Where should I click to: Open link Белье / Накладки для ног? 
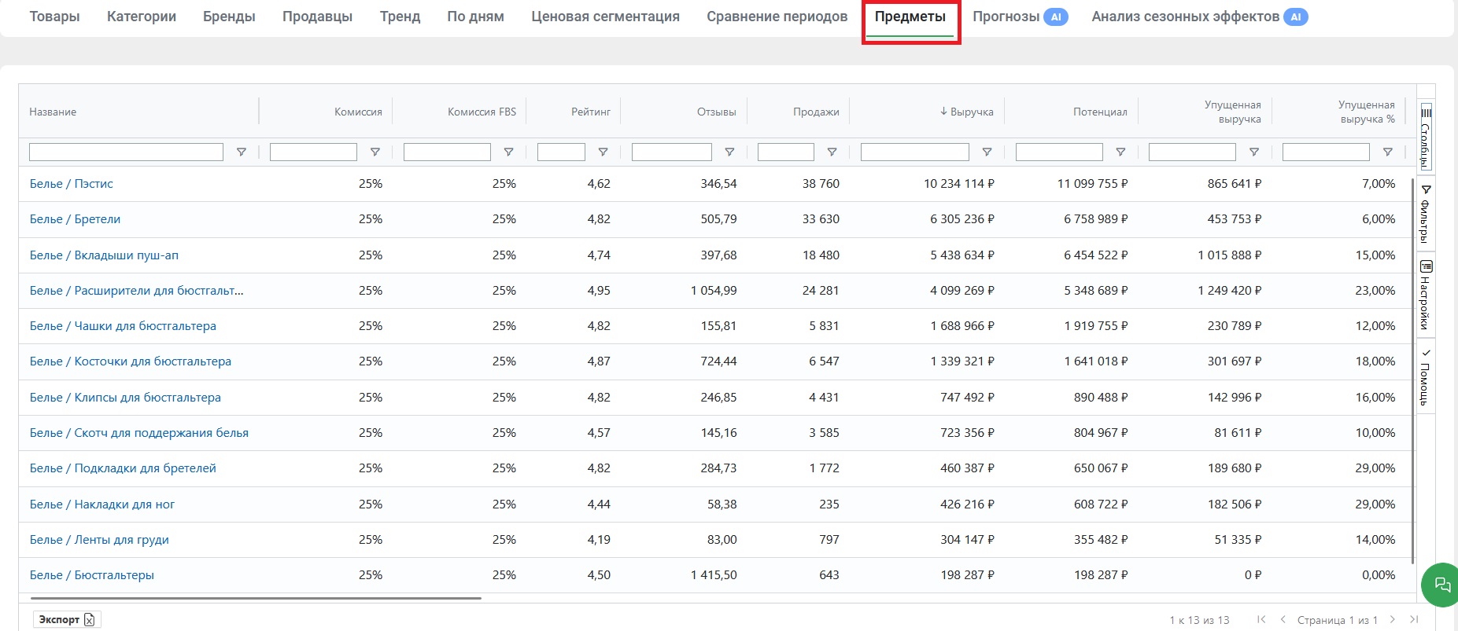coord(102,504)
